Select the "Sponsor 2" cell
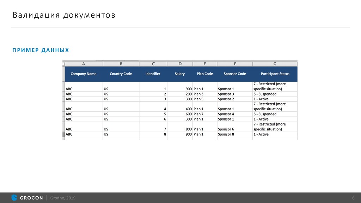 [x=235, y=99]
